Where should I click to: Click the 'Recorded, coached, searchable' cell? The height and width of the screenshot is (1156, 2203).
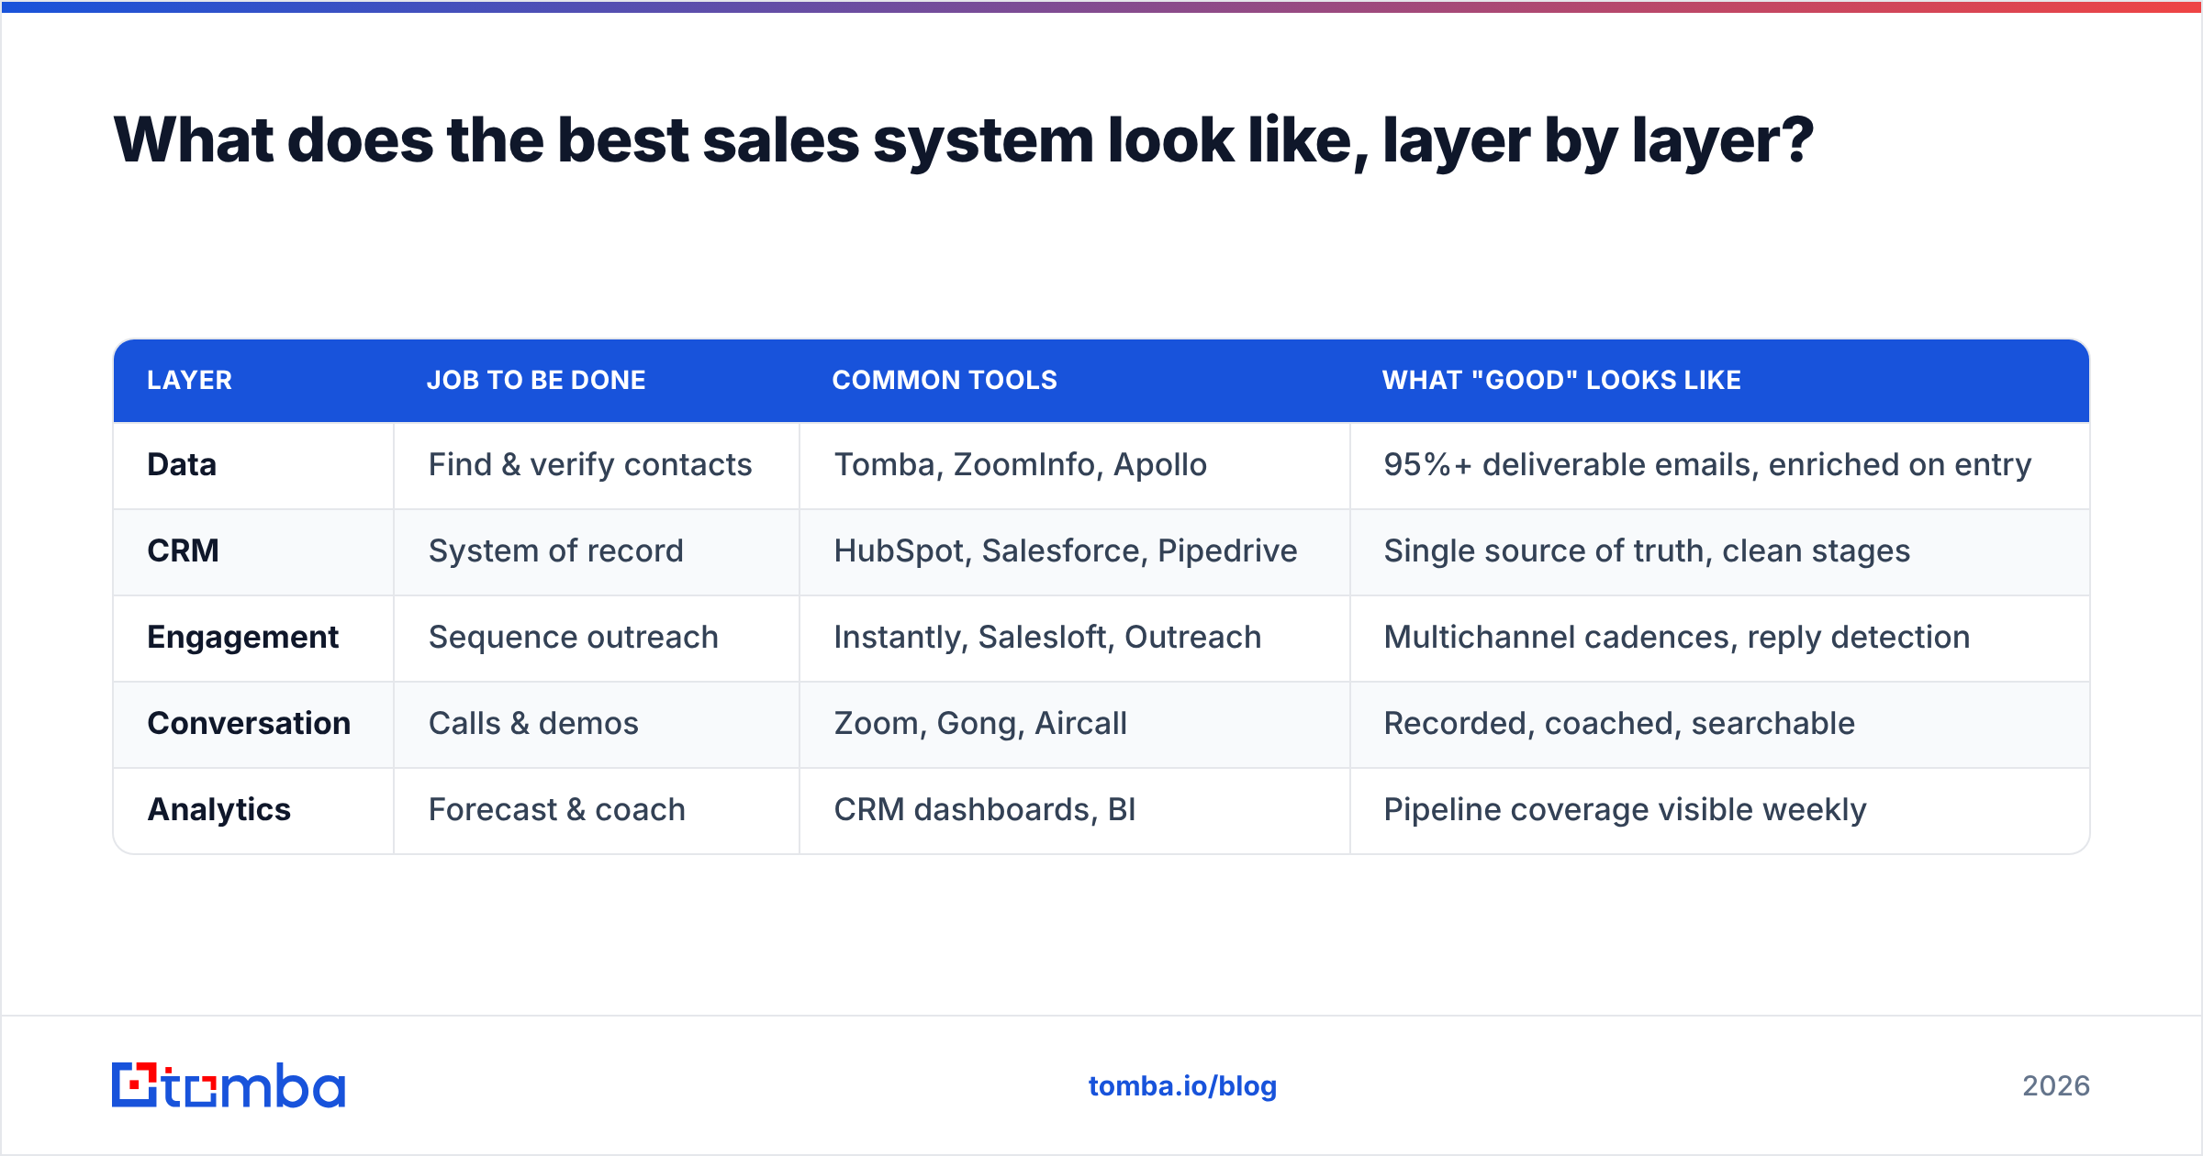(1719, 724)
